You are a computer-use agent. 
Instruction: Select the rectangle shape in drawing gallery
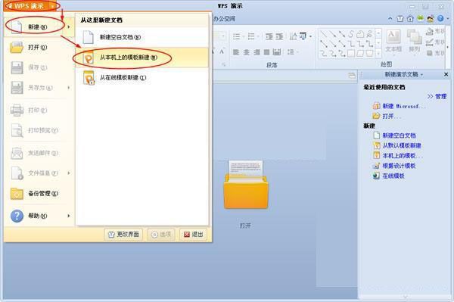coord(351,53)
